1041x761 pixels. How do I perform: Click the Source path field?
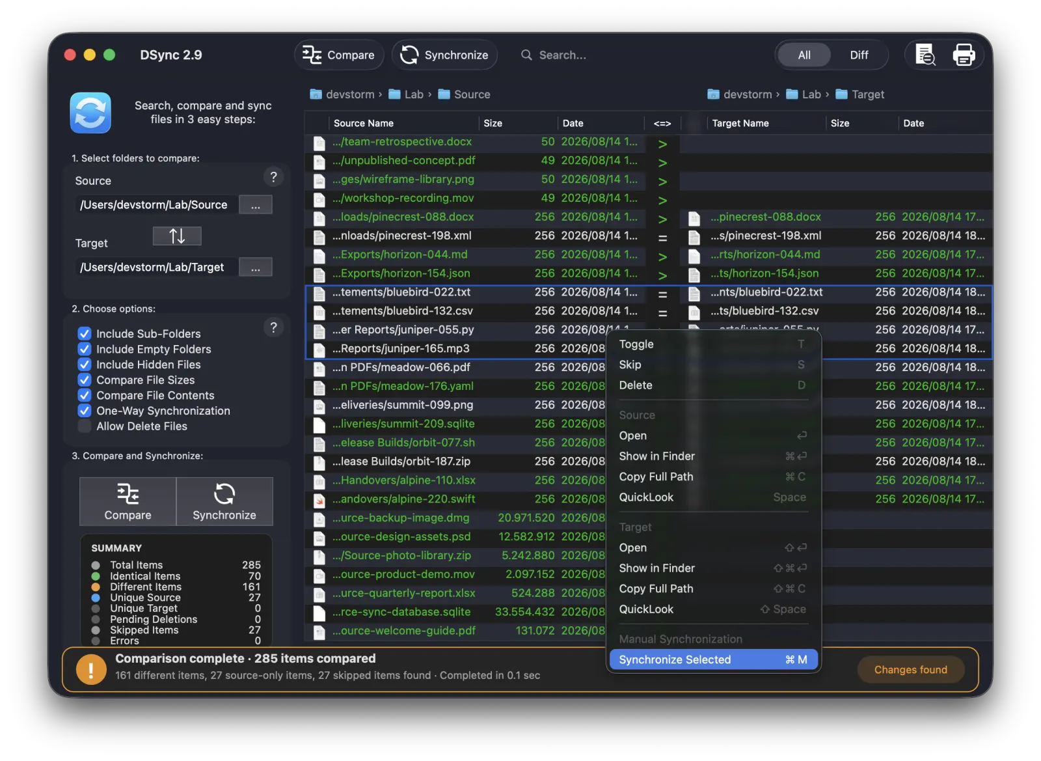(155, 205)
